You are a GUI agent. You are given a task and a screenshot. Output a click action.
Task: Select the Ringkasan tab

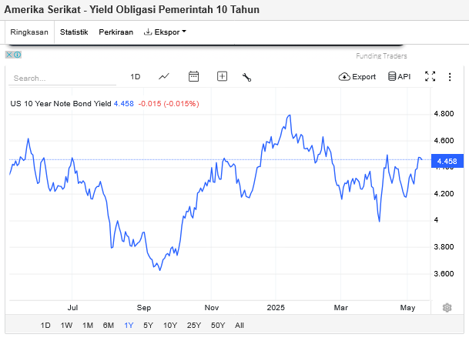(30, 32)
